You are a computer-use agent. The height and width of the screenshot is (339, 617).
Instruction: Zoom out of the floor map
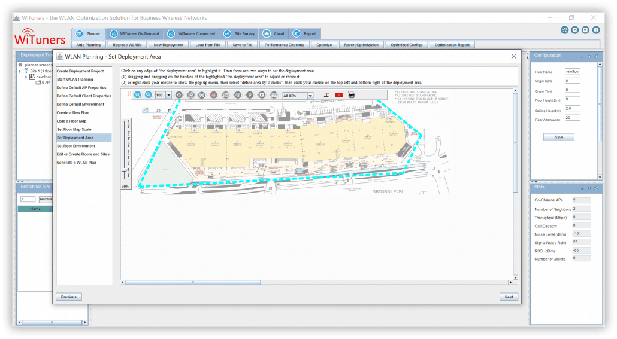pyautogui.click(x=149, y=94)
